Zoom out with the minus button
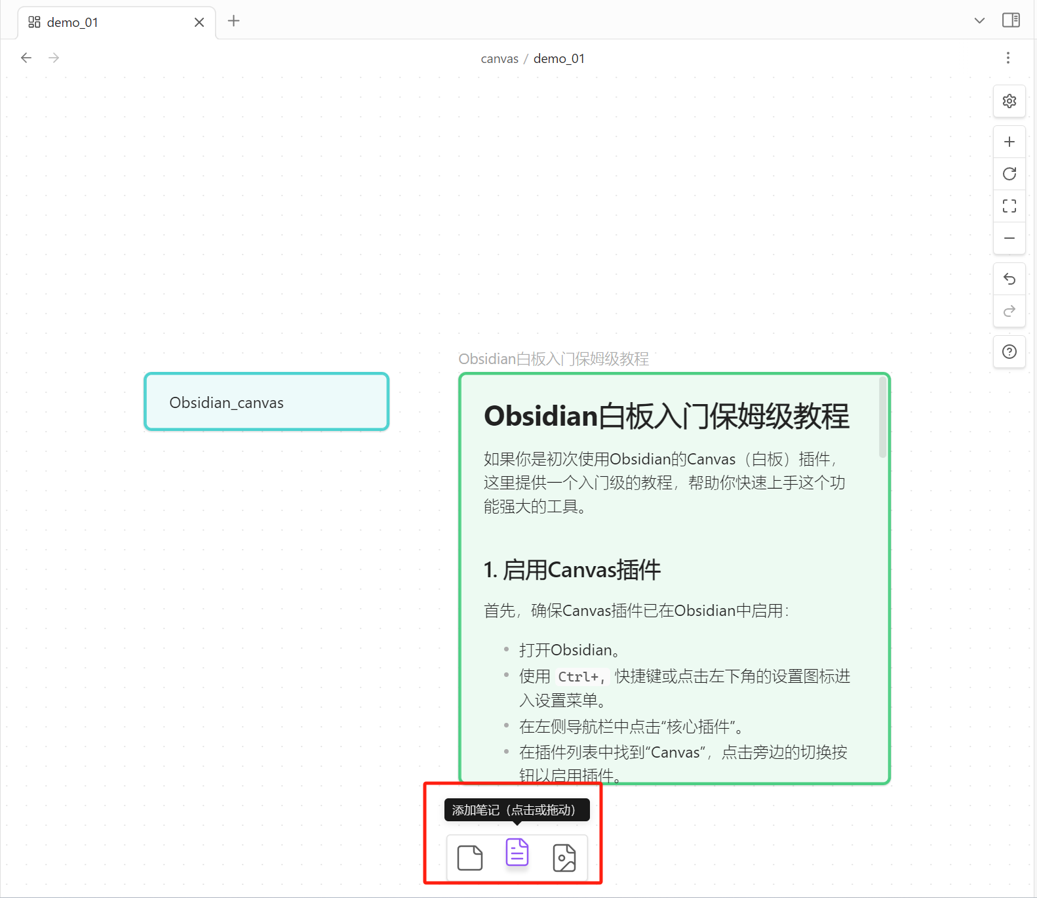 click(1009, 238)
